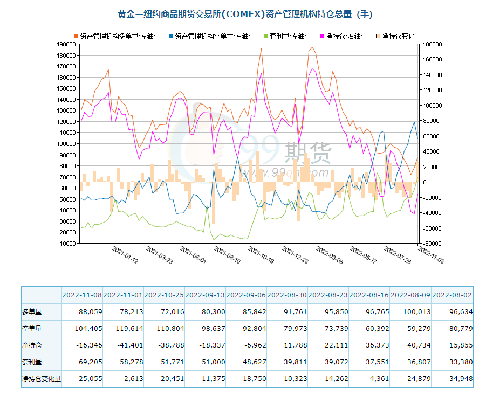Screen dimensions: 486x402
Task: Click the 2022-08-09 table column header
Action: (x=410, y=295)
